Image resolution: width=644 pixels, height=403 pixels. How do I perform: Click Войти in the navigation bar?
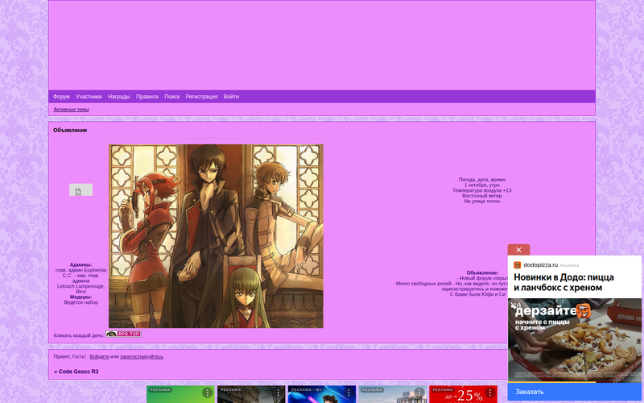[231, 97]
